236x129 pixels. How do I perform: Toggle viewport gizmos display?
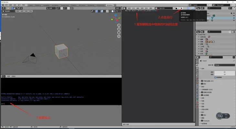(x=96, y=11)
